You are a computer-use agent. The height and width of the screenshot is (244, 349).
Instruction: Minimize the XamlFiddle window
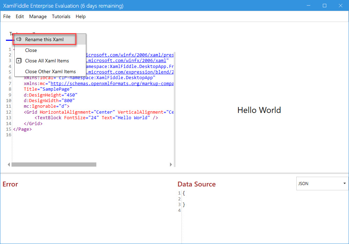coord(309,6)
